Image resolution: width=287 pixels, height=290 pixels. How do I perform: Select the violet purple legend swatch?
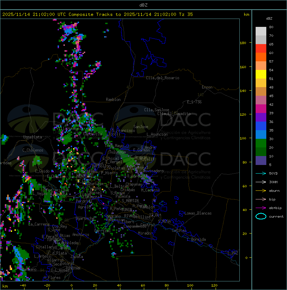261,117
